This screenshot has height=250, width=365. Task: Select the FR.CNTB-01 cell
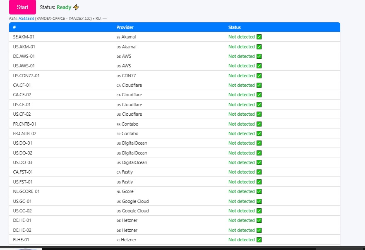point(24,124)
